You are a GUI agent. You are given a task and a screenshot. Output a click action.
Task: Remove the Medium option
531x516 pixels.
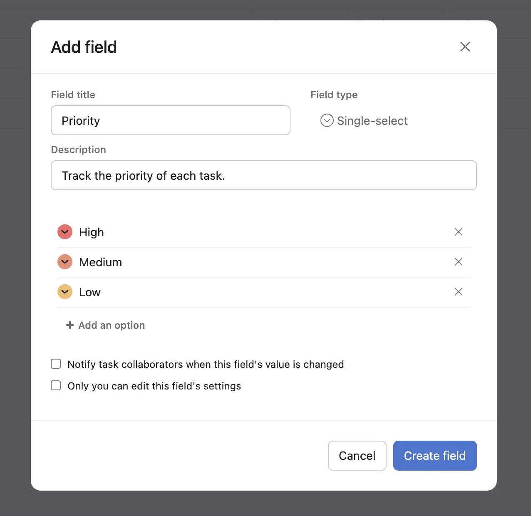click(458, 262)
